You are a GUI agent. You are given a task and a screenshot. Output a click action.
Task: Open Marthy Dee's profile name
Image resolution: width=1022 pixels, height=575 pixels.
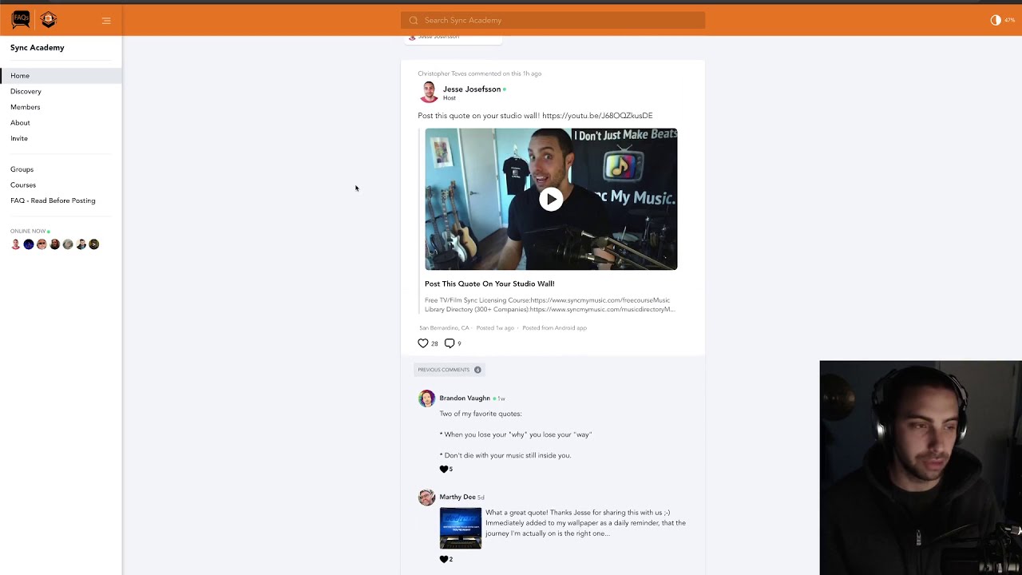tap(458, 497)
